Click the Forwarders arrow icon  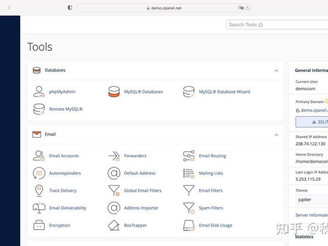pos(114,156)
